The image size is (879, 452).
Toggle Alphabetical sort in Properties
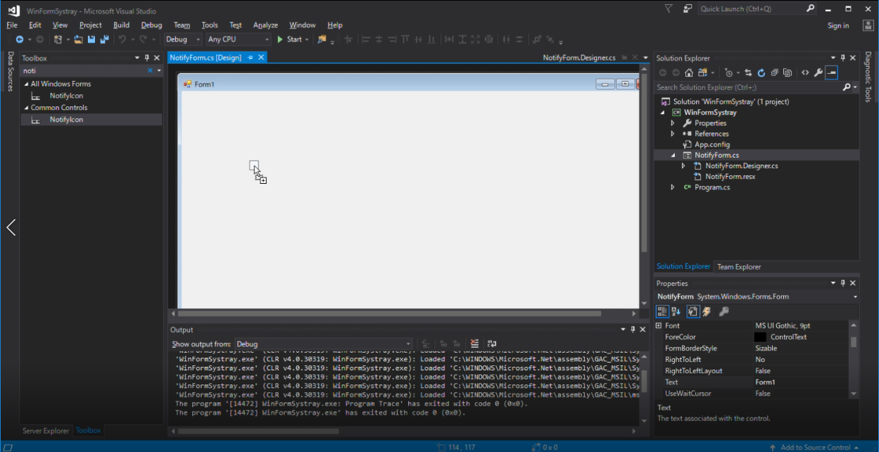(x=676, y=311)
